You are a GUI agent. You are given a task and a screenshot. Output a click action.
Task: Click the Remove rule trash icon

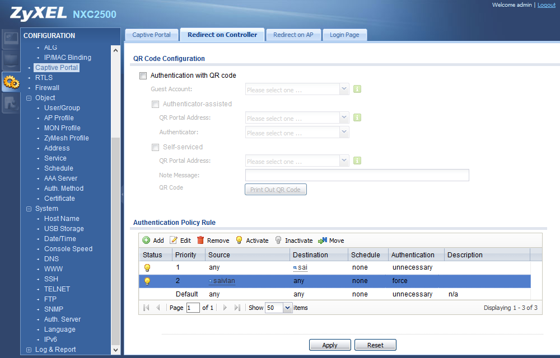pyautogui.click(x=200, y=241)
